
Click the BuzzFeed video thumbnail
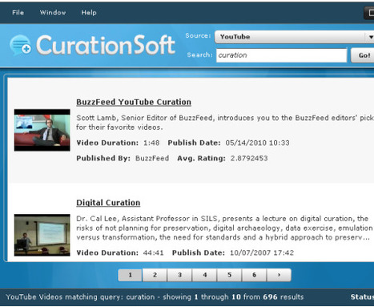(42, 130)
